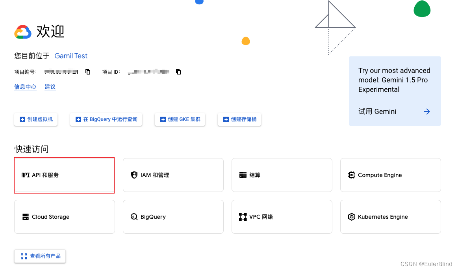Click the Gemini 1.5 Pro promo text
Image resolution: width=458 pixels, height=270 pixels.
(x=394, y=80)
